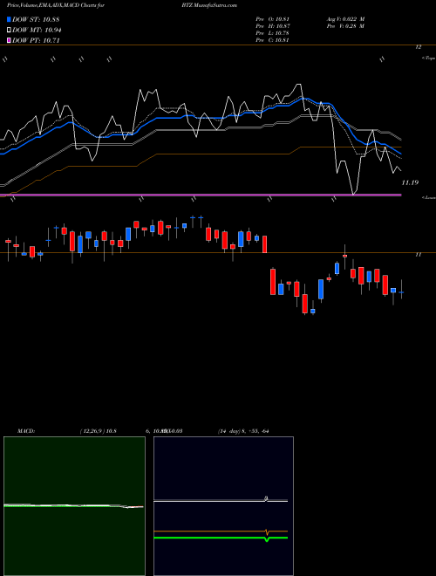The height and width of the screenshot is (576, 436).
Task: Click the white ADX line in ADX panel
Action: point(221,501)
